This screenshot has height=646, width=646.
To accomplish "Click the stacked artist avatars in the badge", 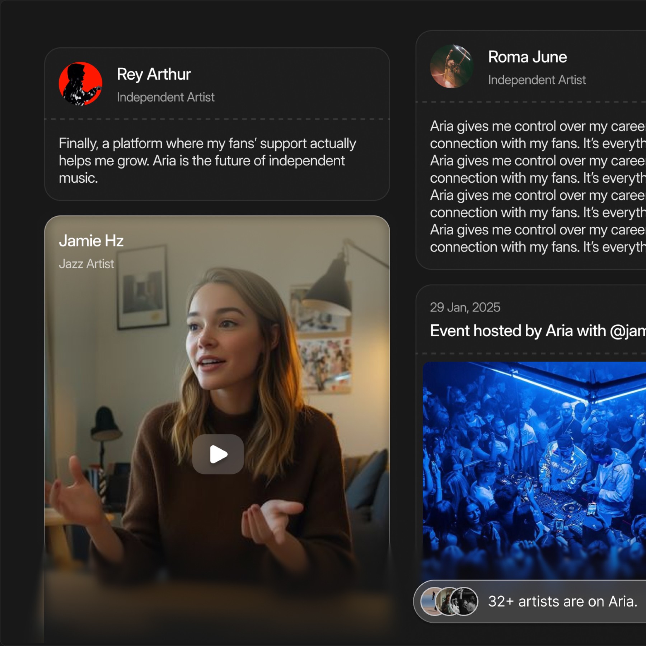I will click(x=449, y=601).
